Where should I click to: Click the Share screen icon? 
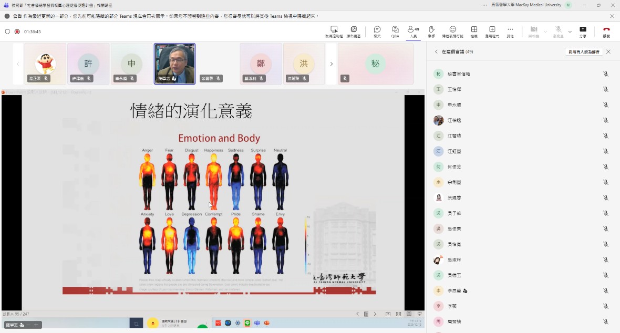point(583,30)
